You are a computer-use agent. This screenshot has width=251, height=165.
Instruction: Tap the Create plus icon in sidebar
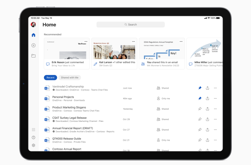point(34,45)
